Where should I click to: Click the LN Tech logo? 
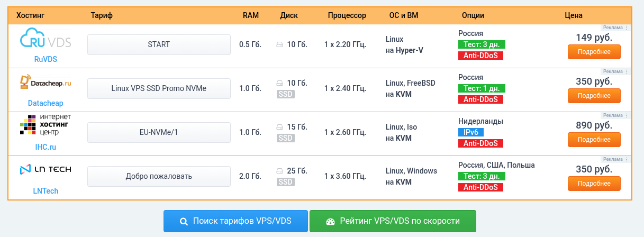tap(46, 169)
